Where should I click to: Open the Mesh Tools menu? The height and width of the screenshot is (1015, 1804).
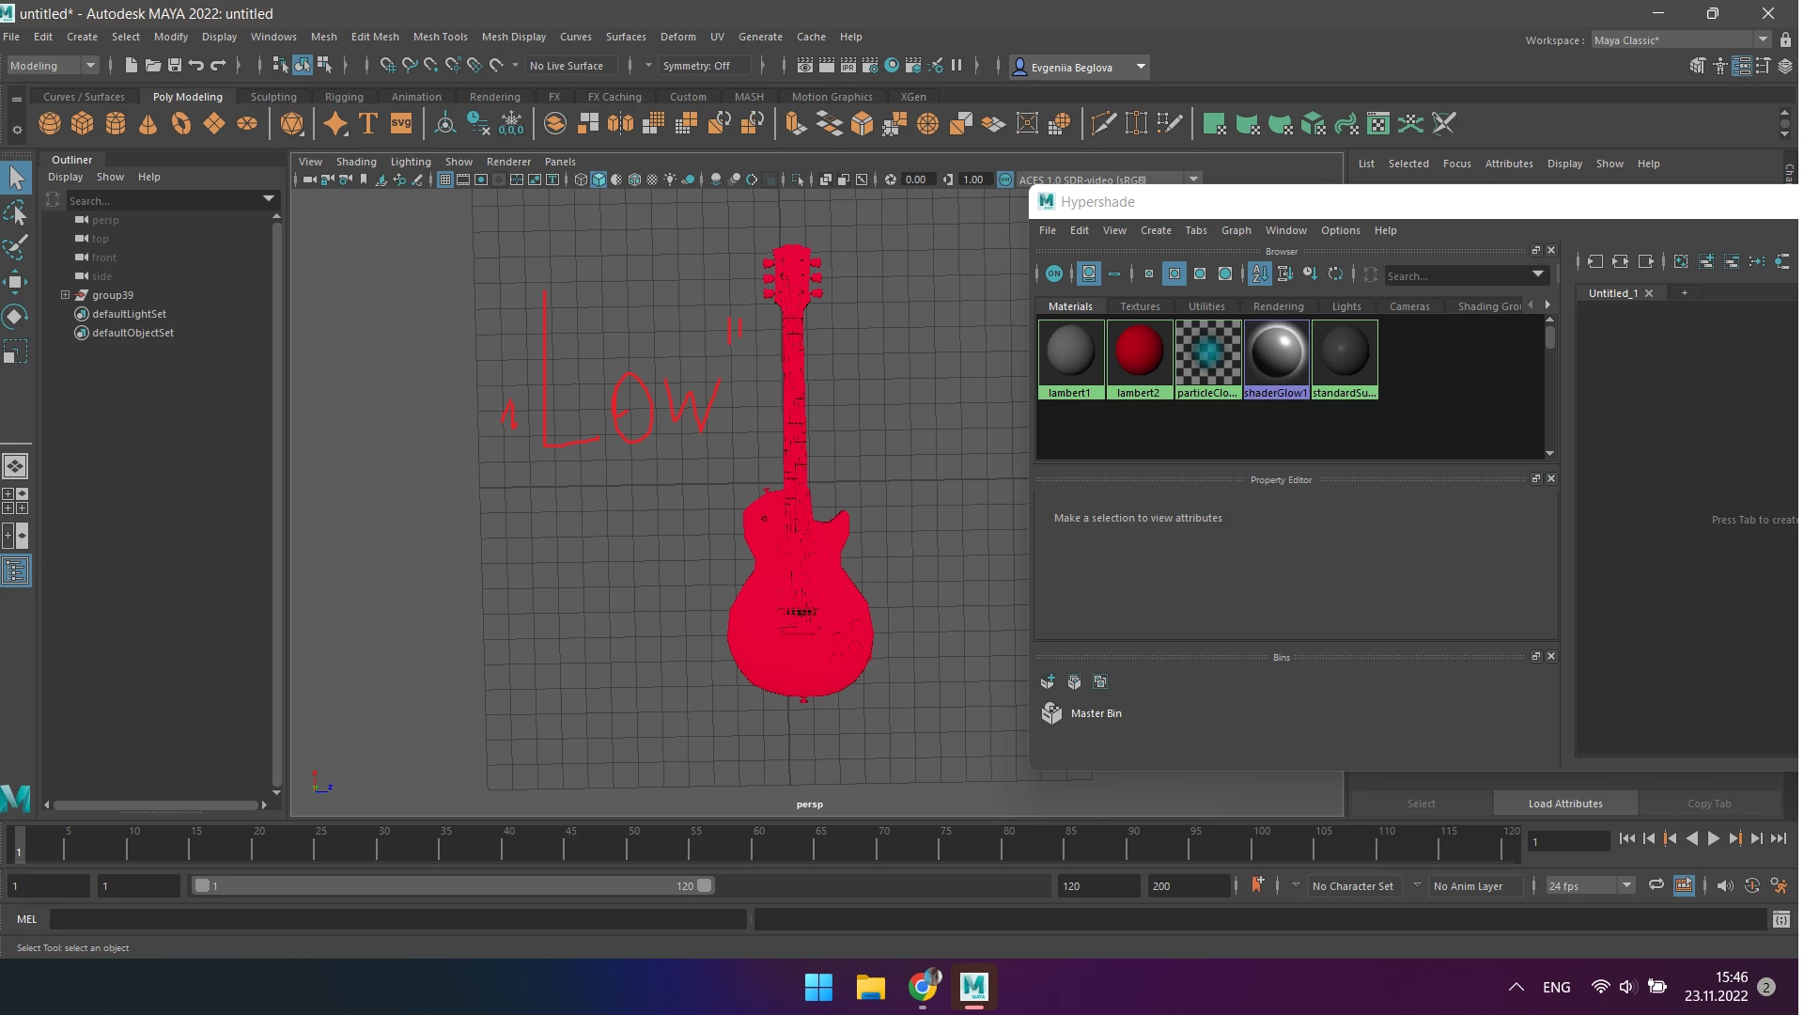[440, 37]
